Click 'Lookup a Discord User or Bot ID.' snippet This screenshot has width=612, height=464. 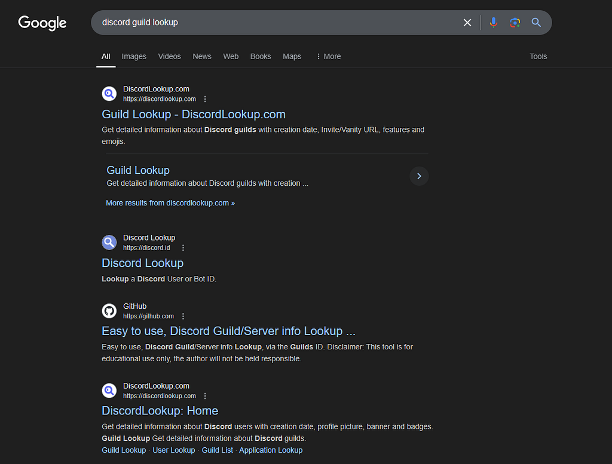coord(159,279)
